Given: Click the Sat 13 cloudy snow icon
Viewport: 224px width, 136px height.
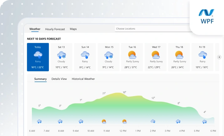Looking at the screenshot, I should coord(61,55).
